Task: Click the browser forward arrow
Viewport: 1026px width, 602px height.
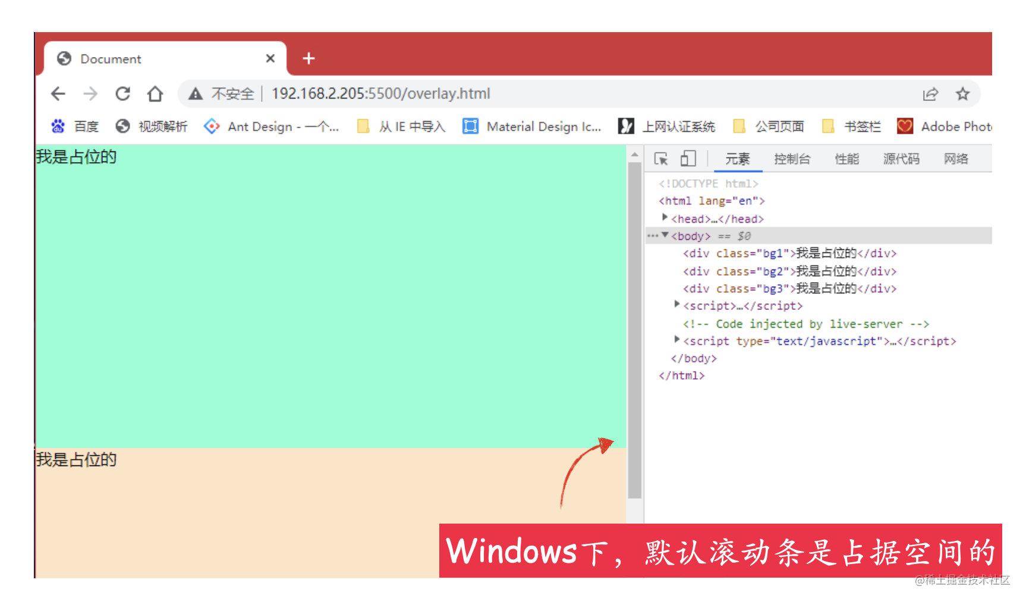Action: (x=90, y=93)
